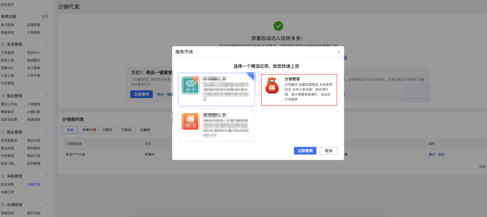Open 打单工具 in sidebar
Screen dimensions: 487x217
pos(7,76)
